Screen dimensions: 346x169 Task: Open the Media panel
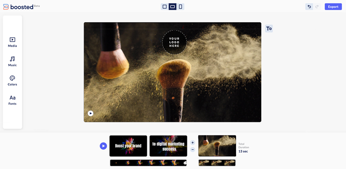pyautogui.click(x=12, y=43)
